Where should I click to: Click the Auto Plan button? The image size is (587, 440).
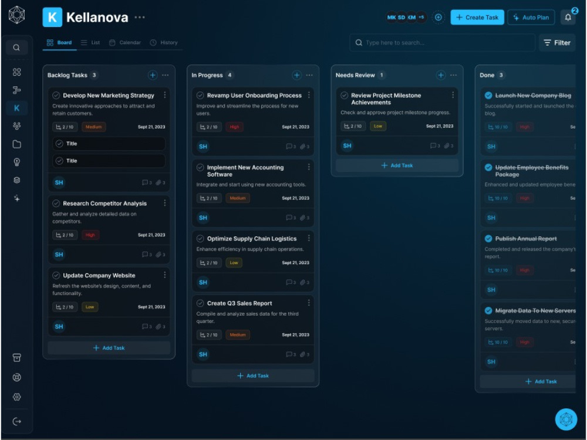(x=531, y=17)
